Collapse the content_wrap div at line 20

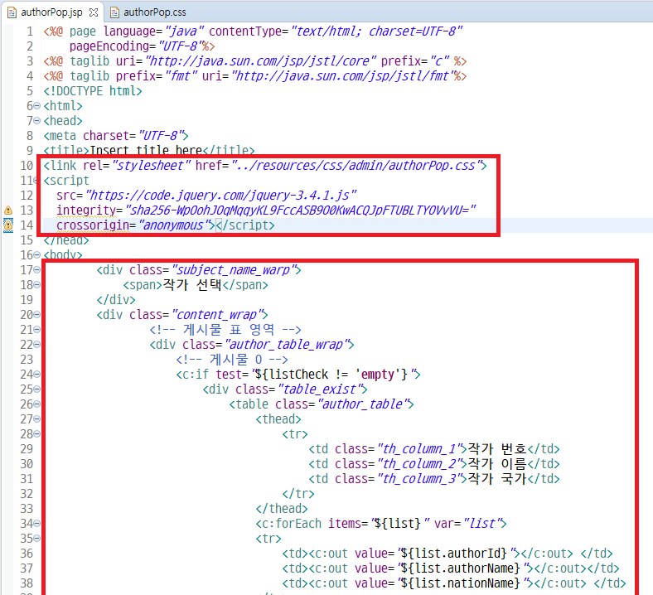(x=36, y=314)
